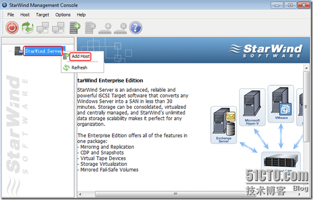Viewport: 313px width, 200px height.
Task: Select the StarWind Servers tree node
Action: point(44,51)
